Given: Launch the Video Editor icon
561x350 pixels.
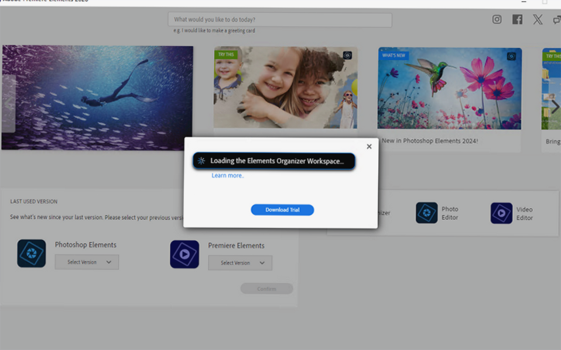Looking at the screenshot, I should [x=501, y=213].
